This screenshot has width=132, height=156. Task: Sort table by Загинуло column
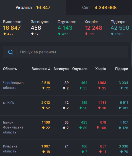pyautogui.click(x=61, y=69)
